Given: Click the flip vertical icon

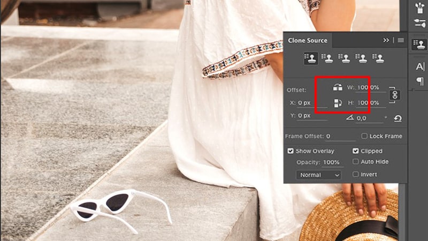Looking at the screenshot, I should (338, 102).
